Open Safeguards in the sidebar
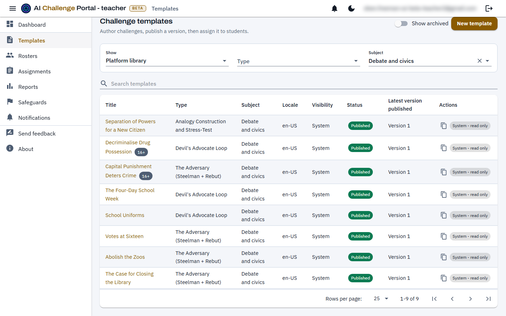Viewport: 506px width, 316px height. click(x=46, y=102)
